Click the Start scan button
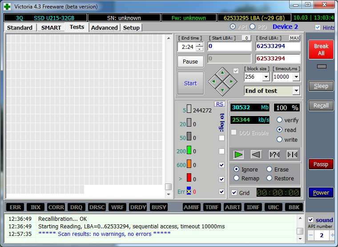Screen dimensions: 338x247 click(190, 84)
